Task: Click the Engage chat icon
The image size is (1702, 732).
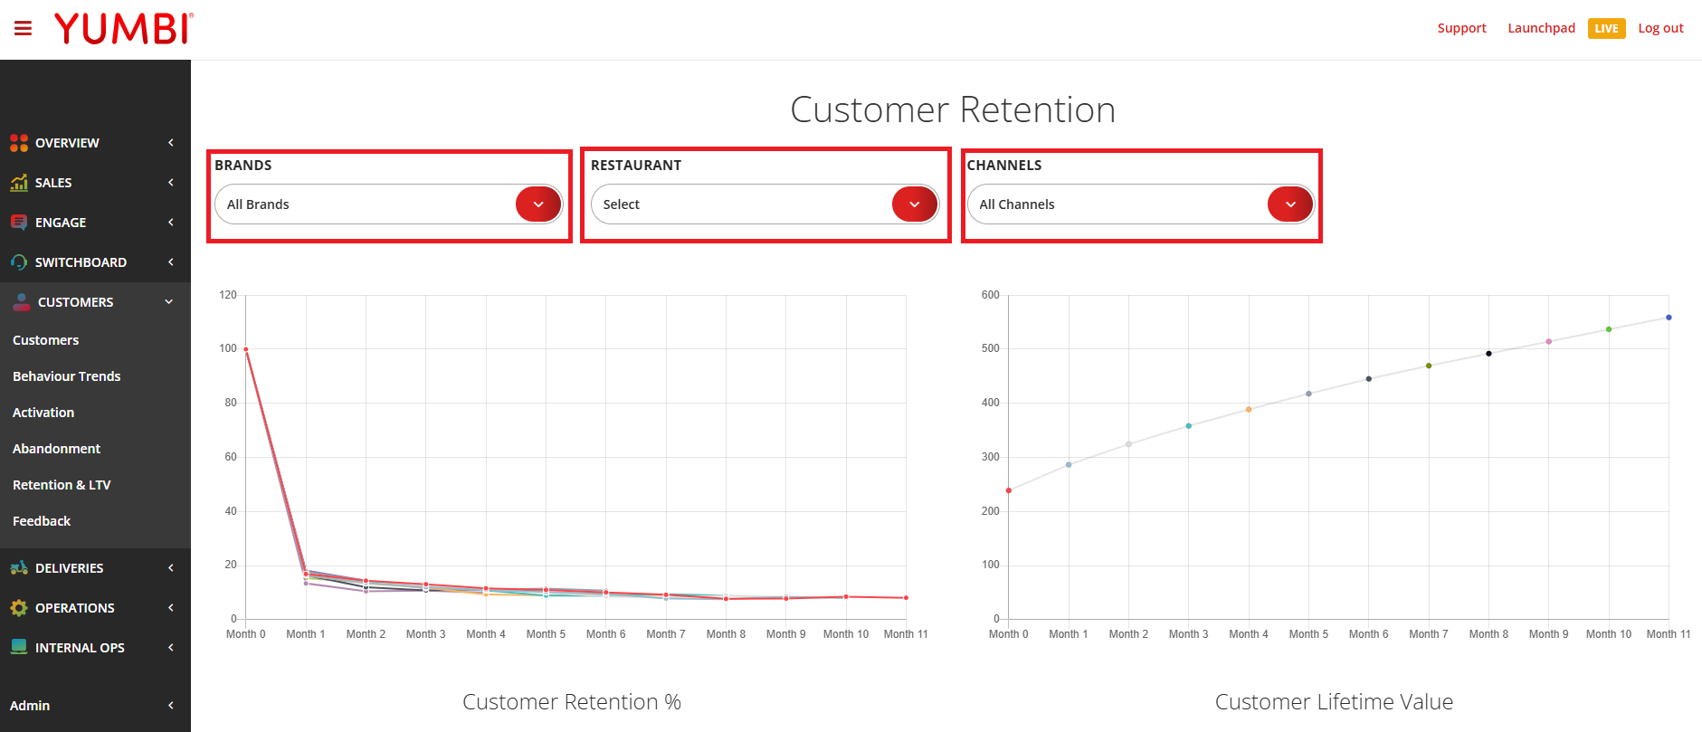Action: point(19,223)
